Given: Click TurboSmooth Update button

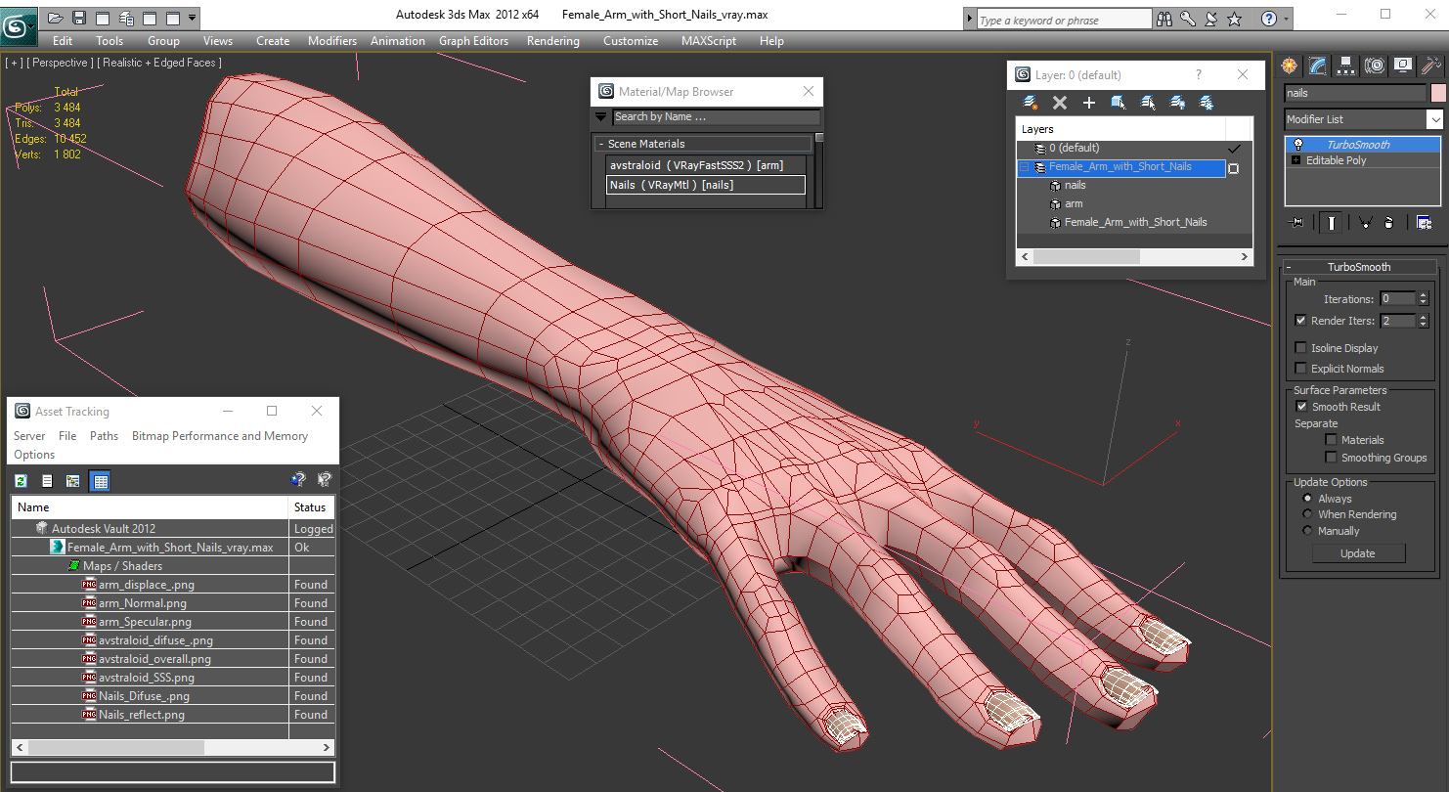Looking at the screenshot, I should pos(1358,553).
